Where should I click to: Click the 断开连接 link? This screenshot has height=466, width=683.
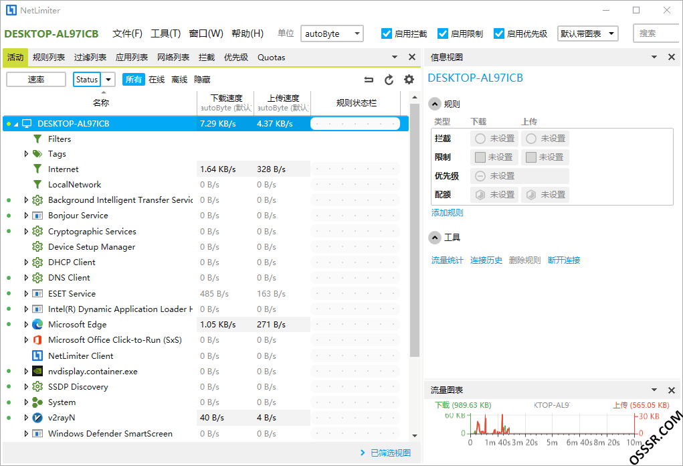click(564, 260)
